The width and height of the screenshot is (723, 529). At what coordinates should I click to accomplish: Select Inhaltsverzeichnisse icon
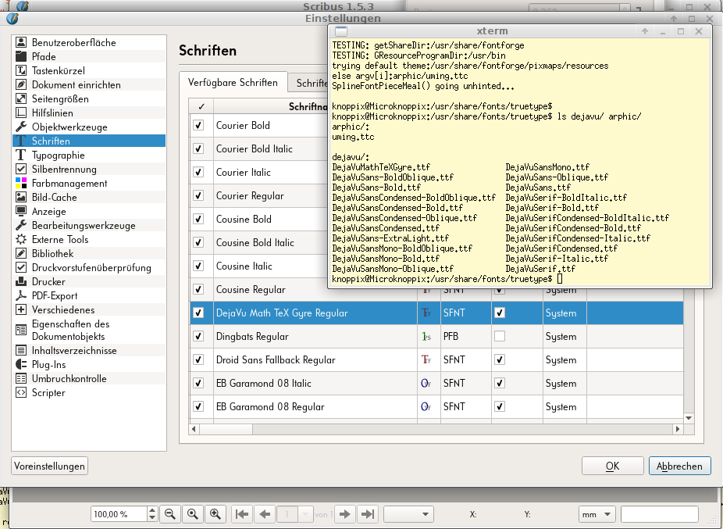[21, 350]
